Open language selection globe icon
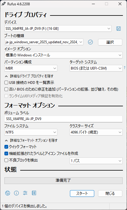The image size is (127, 210). [8, 193]
